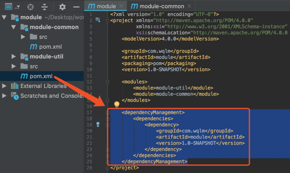Viewport: 290px width, 173px height.
Task: Click the closing dependency tag on line 23
Action: [x=163, y=149]
